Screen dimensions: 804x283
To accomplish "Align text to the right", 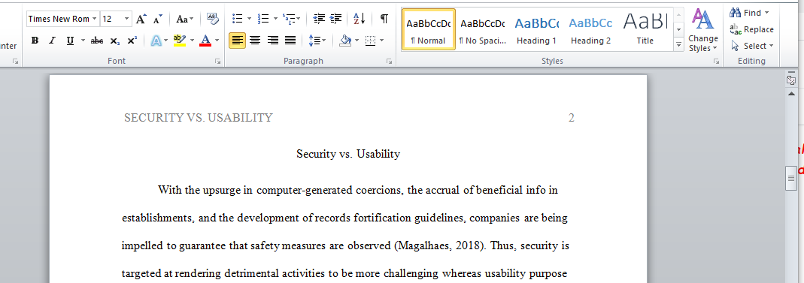I will coord(273,41).
